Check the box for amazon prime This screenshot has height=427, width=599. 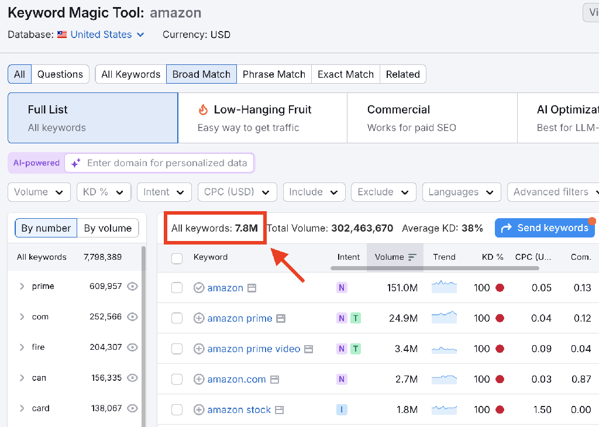tap(177, 318)
